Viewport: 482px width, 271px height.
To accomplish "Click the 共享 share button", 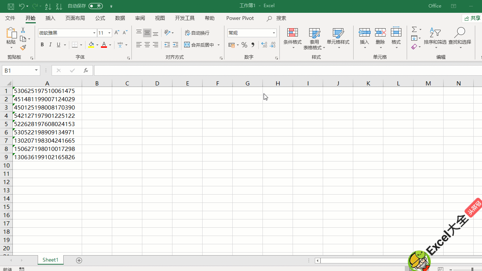I will [472, 18].
